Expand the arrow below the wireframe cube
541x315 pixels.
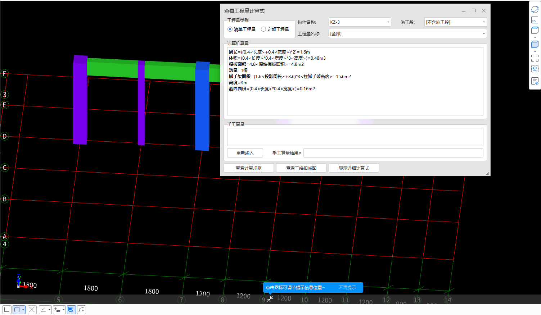pyautogui.click(x=535, y=37)
